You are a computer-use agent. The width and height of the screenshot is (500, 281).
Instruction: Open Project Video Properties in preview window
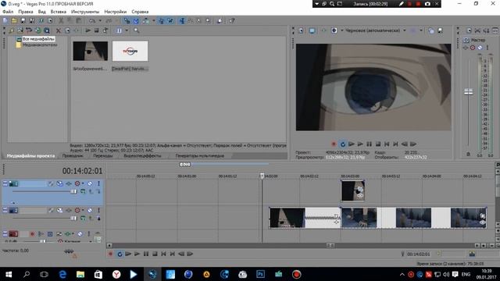click(301, 30)
